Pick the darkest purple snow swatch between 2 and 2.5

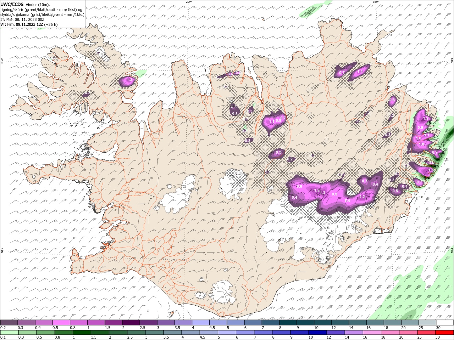point(131,323)
